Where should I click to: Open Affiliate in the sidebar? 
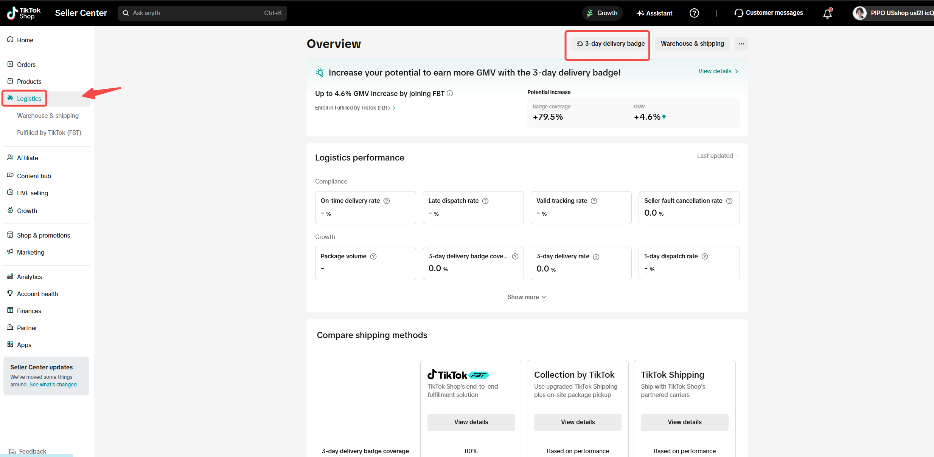point(28,158)
